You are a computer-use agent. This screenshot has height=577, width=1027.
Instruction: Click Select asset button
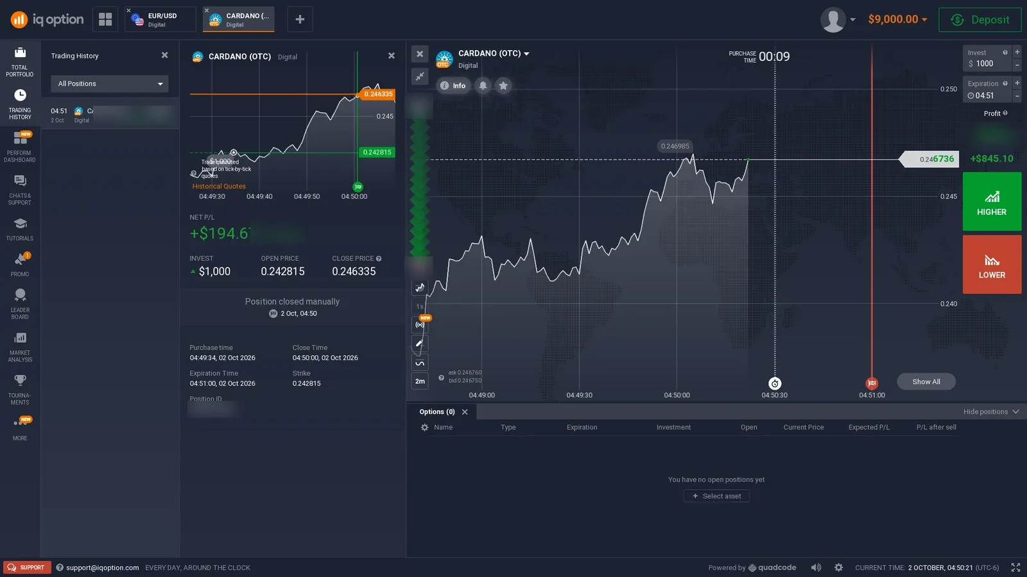[x=716, y=496]
